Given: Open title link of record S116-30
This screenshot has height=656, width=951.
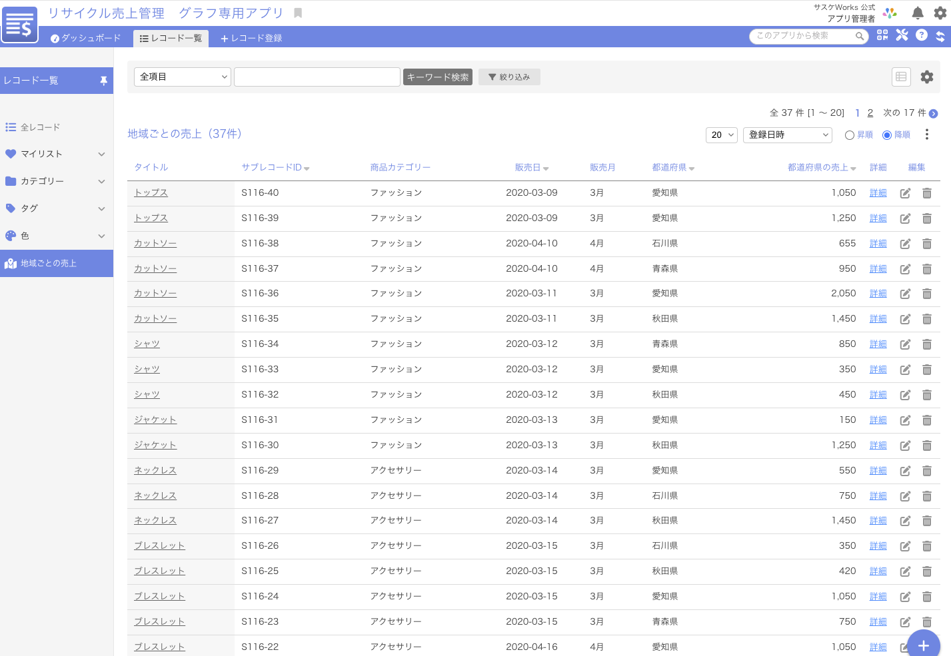Looking at the screenshot, I should [x=155, y=446].
